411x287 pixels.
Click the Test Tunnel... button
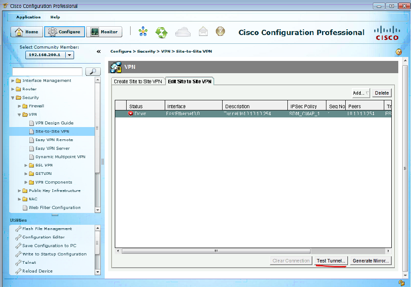pyautogui.click(x=331, y=261)
